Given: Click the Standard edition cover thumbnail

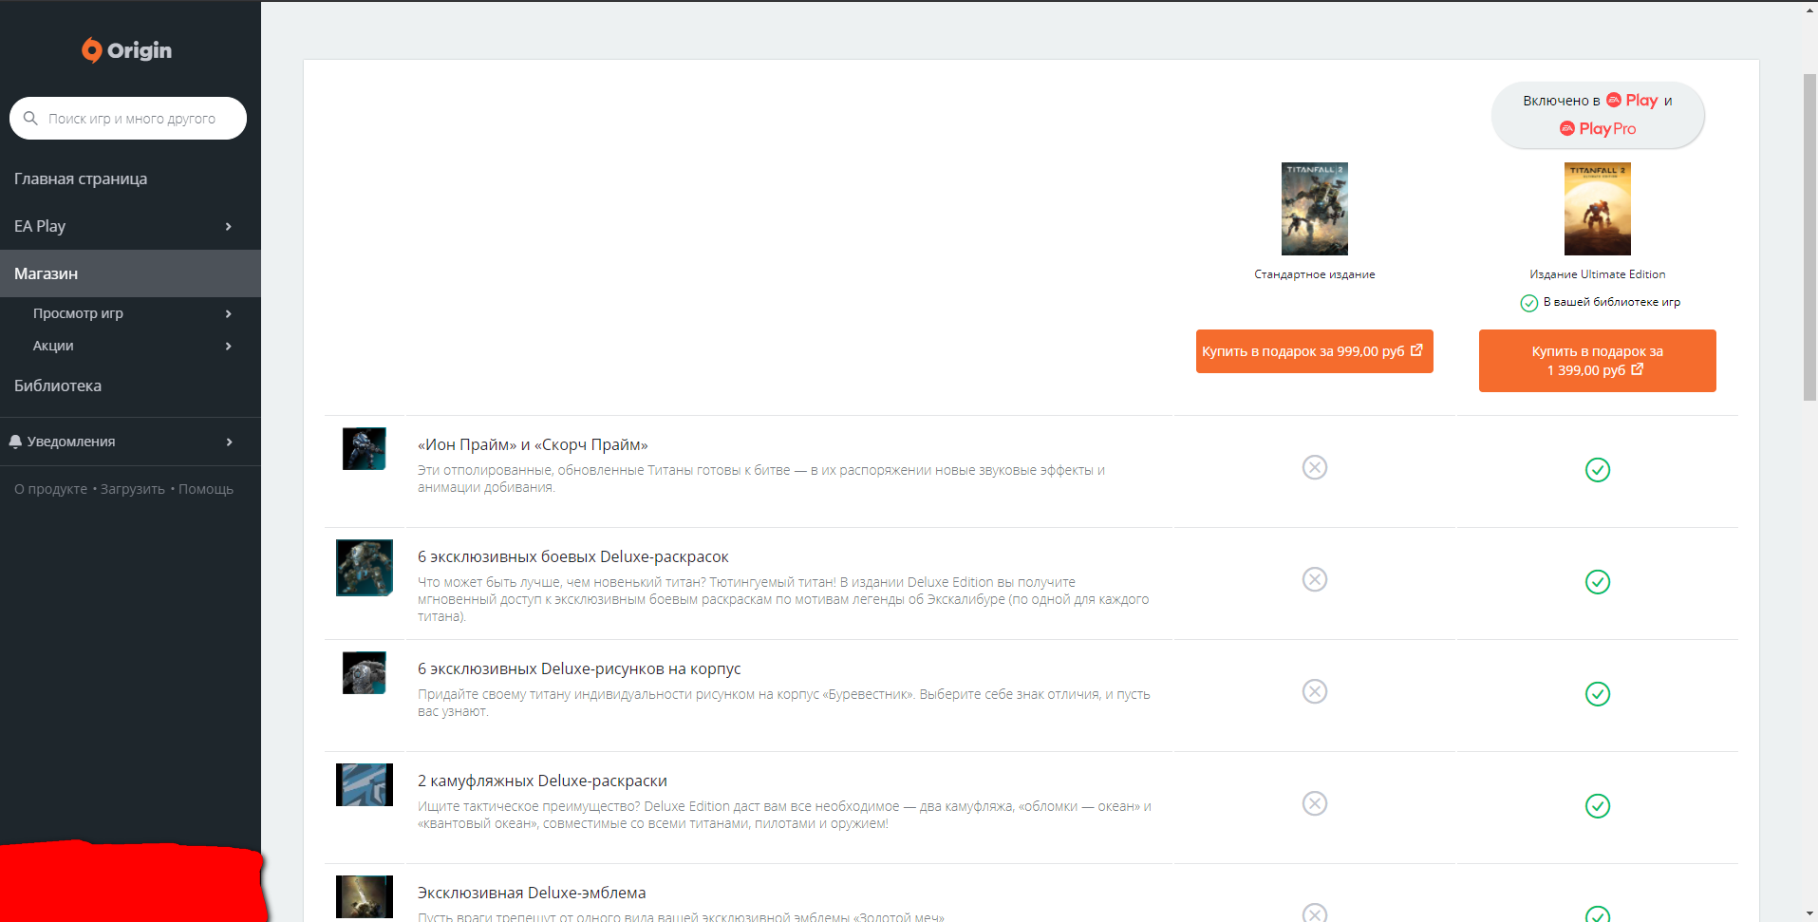Looking at the screenshot, I should point(1315,209).
